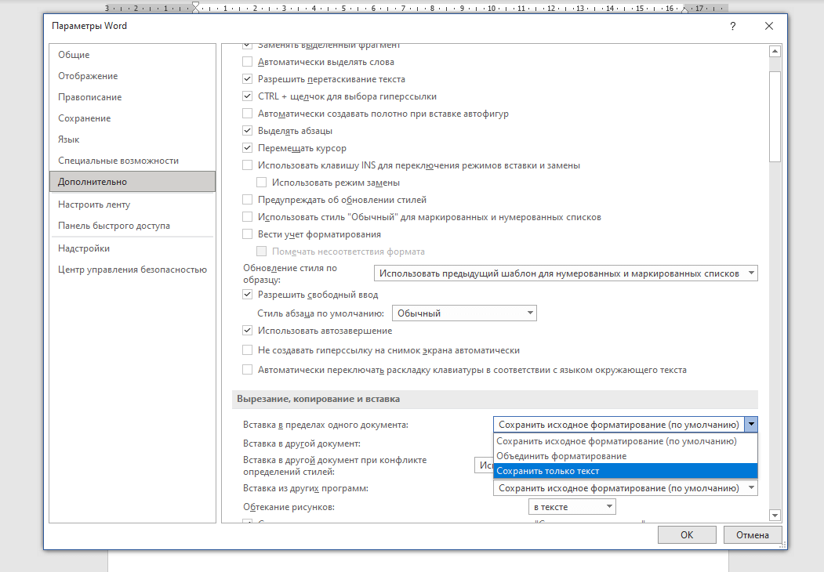
Task: Choose Сохранить только текст option
Action: tap(626, 471)
